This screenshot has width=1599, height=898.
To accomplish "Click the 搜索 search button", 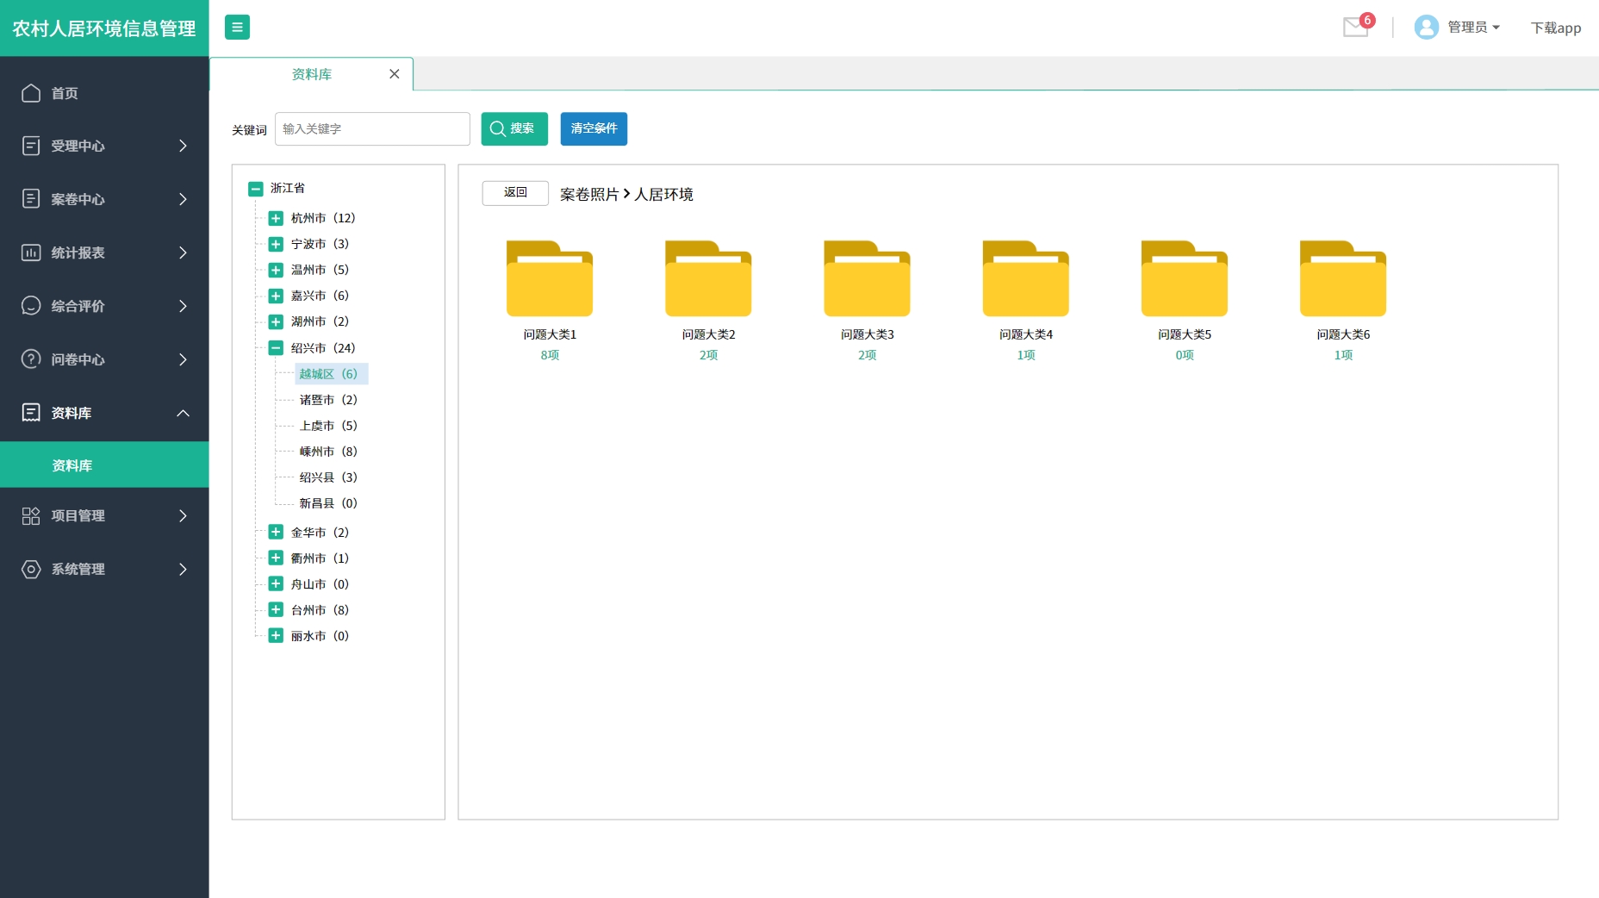I will click(514, 128).
